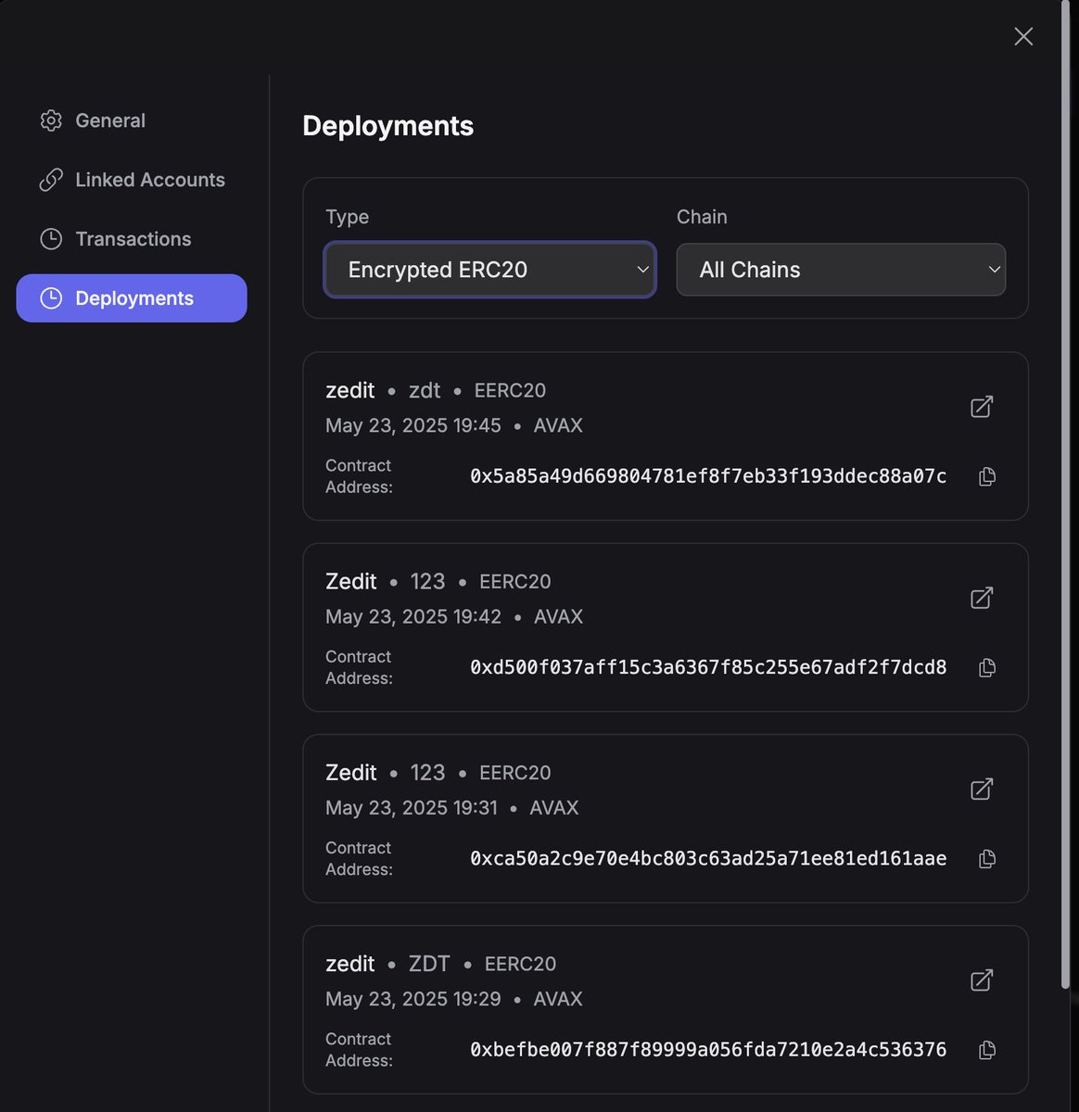Click the ZDT uppercase token symbol
This screenshot has width=1079, height=1112.
click(x=429, y=964)
